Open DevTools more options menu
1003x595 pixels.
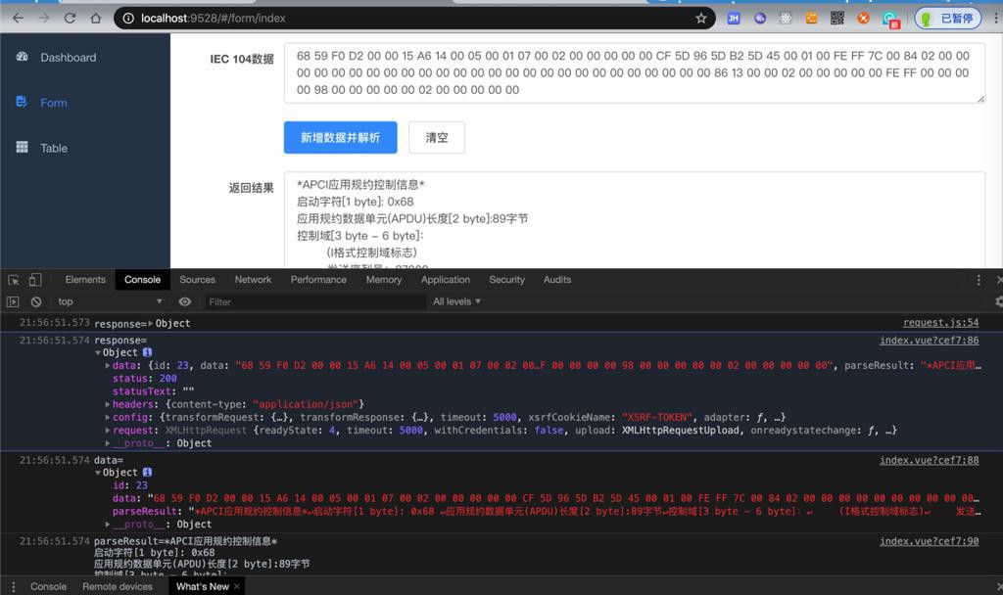coord(979,280)
